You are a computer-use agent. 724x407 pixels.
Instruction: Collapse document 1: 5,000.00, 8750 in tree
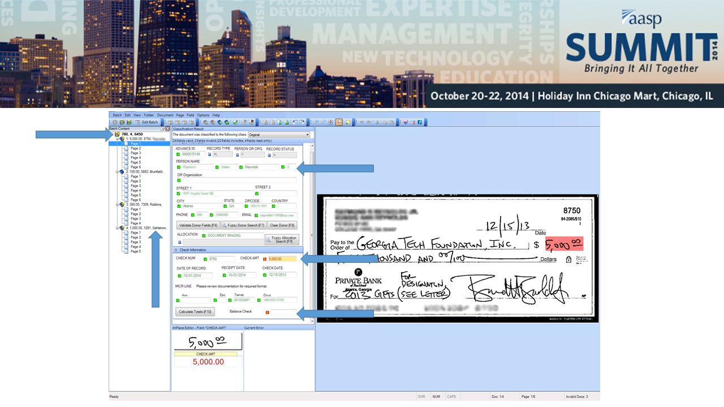tap(117, 138)
